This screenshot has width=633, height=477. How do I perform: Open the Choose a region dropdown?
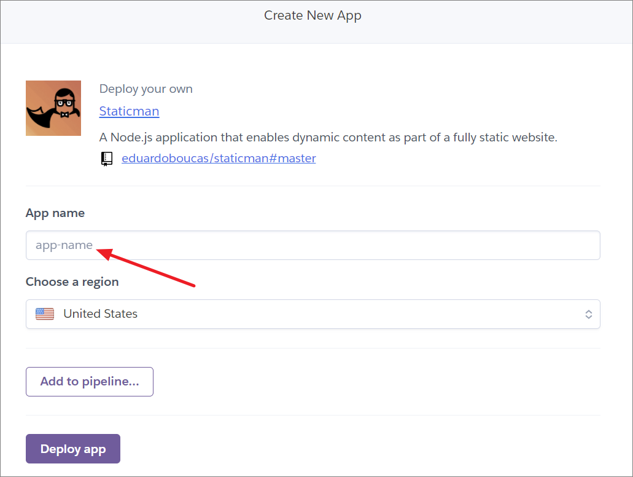(313, 314)
